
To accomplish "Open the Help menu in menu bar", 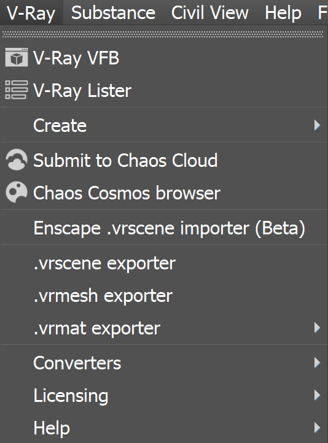I will tap(283, 13).
